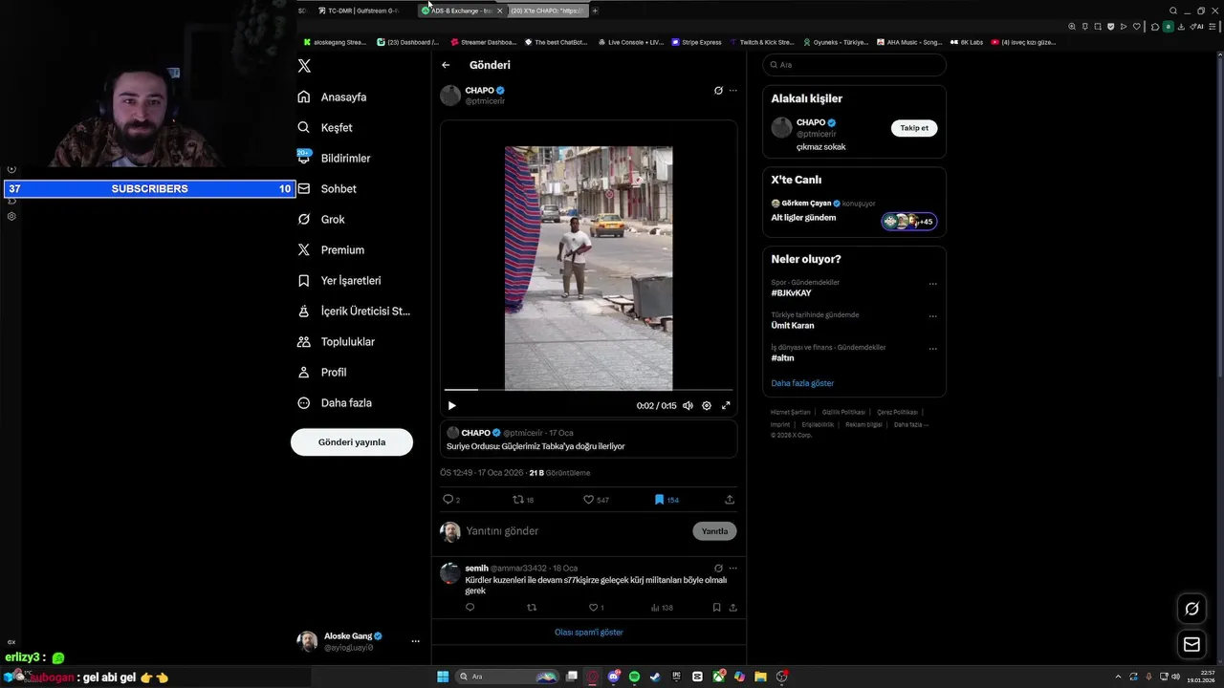Open CHAPO post's Grok icon
The height and width of the screenshot is (688, 1224).
point(718,91)
